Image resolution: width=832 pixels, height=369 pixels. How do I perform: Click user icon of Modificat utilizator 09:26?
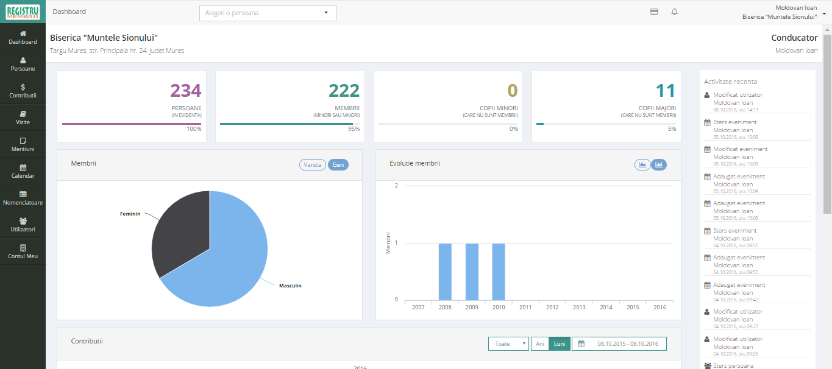[x=707, y=339]
